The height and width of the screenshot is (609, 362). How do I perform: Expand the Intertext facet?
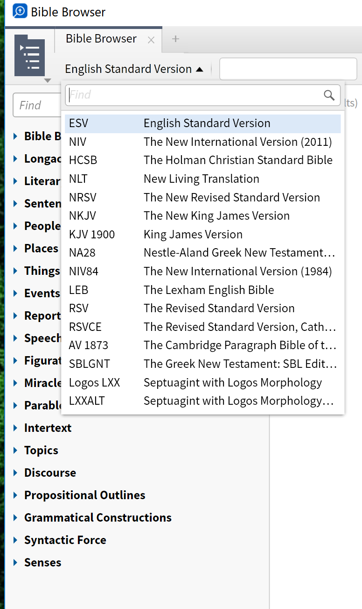[15, 428]
